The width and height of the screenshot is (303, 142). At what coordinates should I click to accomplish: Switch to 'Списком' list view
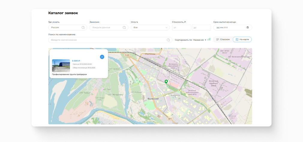223,39
